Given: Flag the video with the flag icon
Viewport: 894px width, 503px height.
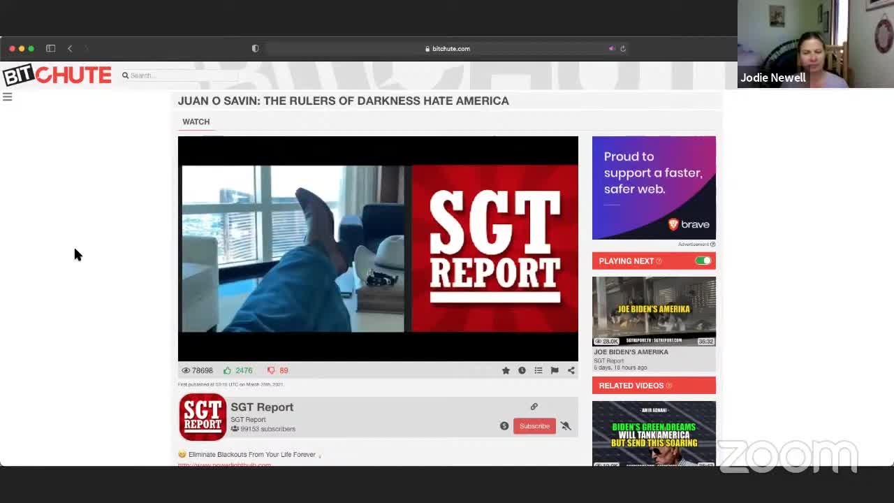Looking at the screenshot, I should pyautogui.click(x=555, y=370).
